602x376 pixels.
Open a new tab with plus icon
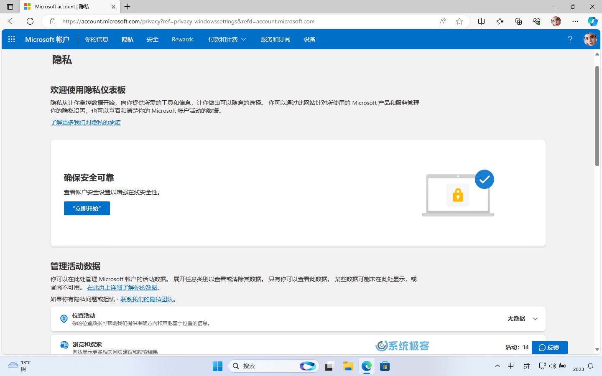128,7
